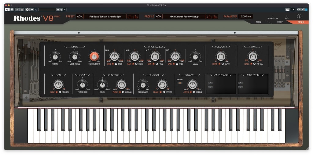
Task: Click the Profile EQ LEVEL knob
Action: pos(195,57)
